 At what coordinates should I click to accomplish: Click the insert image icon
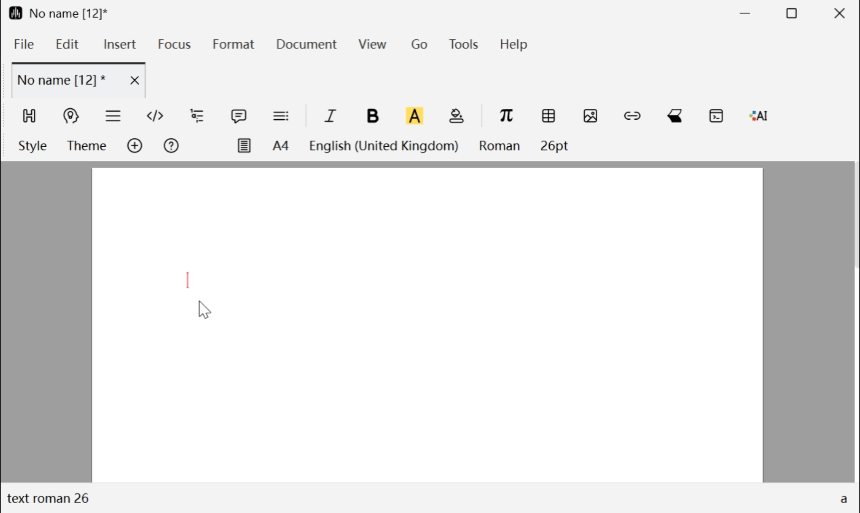click(x=590, y=116)
